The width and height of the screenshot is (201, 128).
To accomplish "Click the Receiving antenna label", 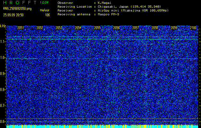I will coord(74,14).
